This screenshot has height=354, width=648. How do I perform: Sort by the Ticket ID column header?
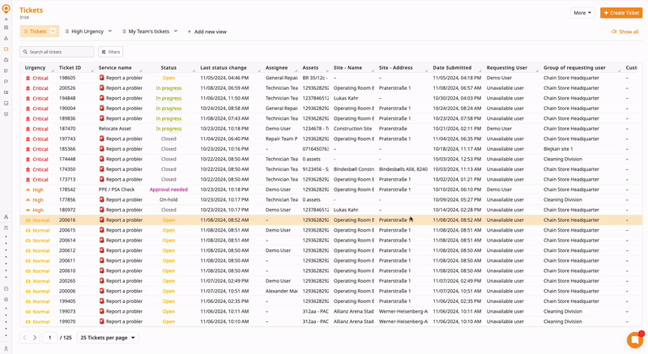(70, 68)
